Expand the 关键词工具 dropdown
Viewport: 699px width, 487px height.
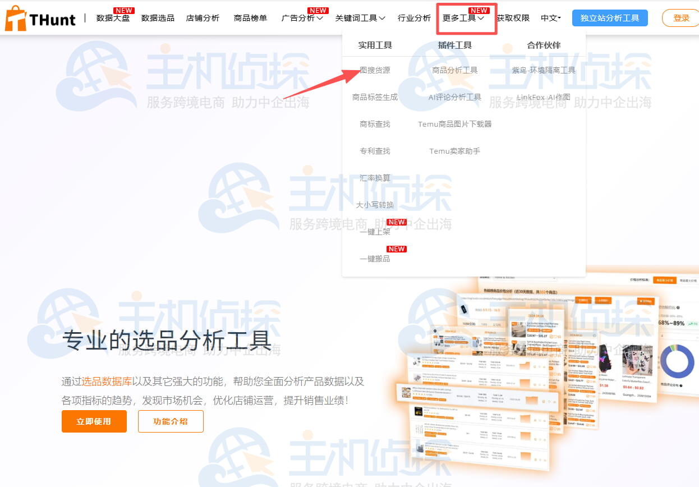359,18
